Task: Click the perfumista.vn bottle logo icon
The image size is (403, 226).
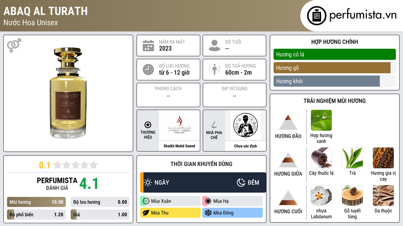Action: [x=316, y=16]
